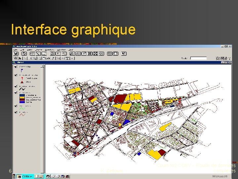
Task: Click the blue flag point symbol
Action: point(22,71)
